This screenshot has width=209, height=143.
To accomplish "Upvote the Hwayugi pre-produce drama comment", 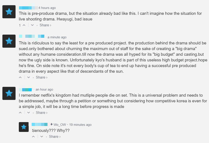I will [24, 25].
